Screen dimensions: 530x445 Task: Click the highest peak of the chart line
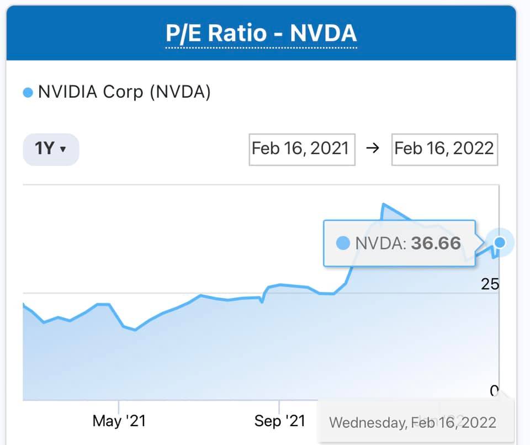[x=384, y=204]
